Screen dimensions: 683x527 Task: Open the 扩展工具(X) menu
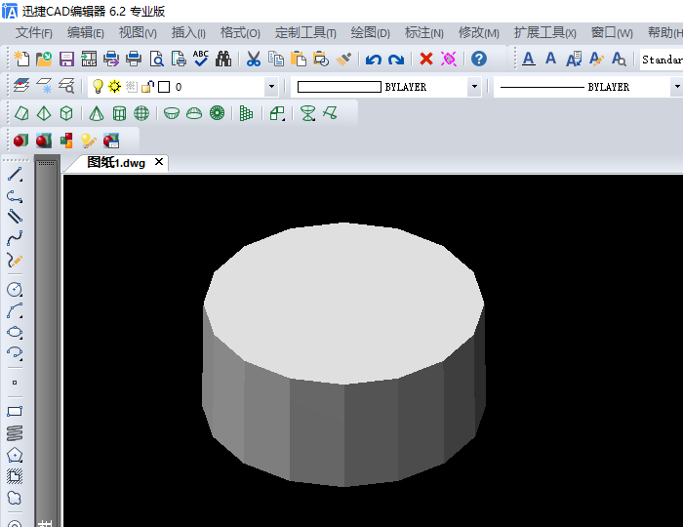[x=544, y=32]
